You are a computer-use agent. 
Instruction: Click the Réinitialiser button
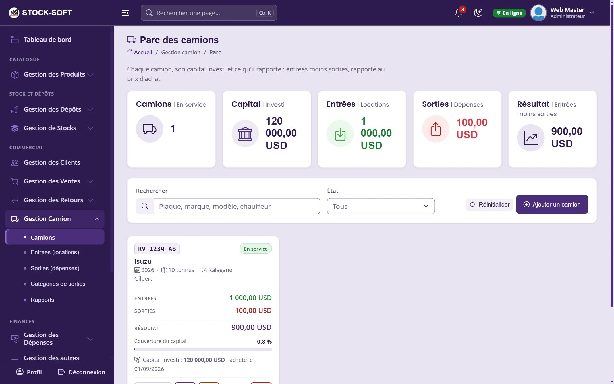click(489, 205)
